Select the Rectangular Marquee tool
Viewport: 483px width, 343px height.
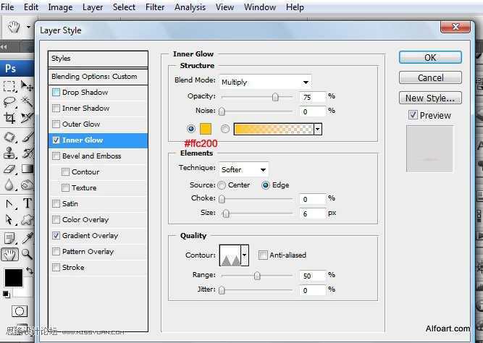(x=9, y=86)
